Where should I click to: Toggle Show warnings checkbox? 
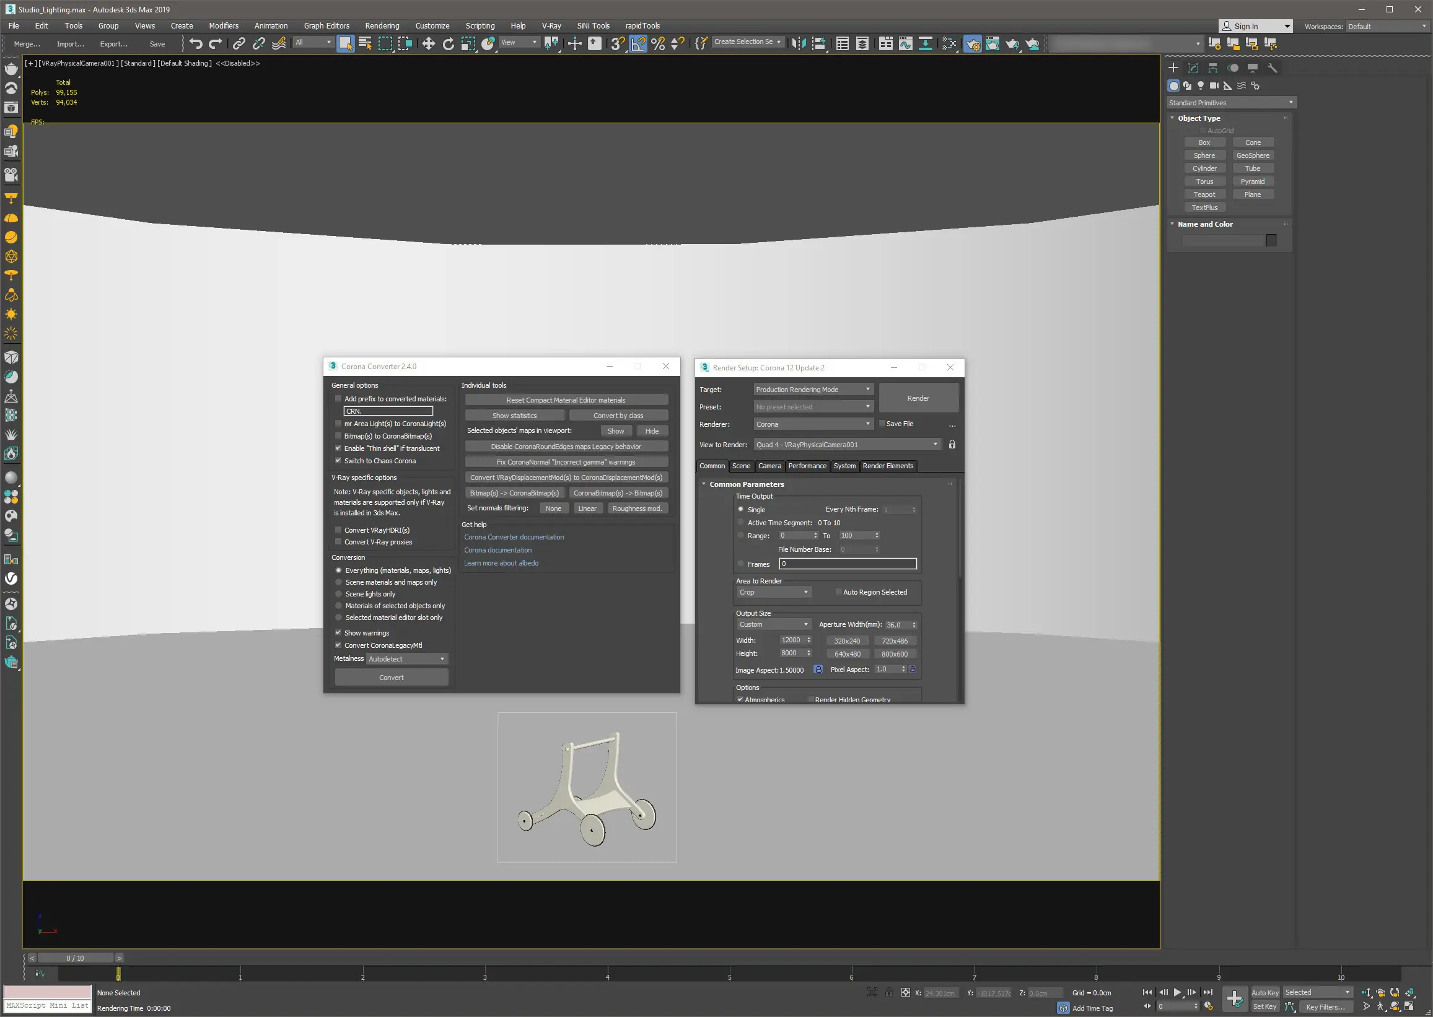[x=339, y=632]
